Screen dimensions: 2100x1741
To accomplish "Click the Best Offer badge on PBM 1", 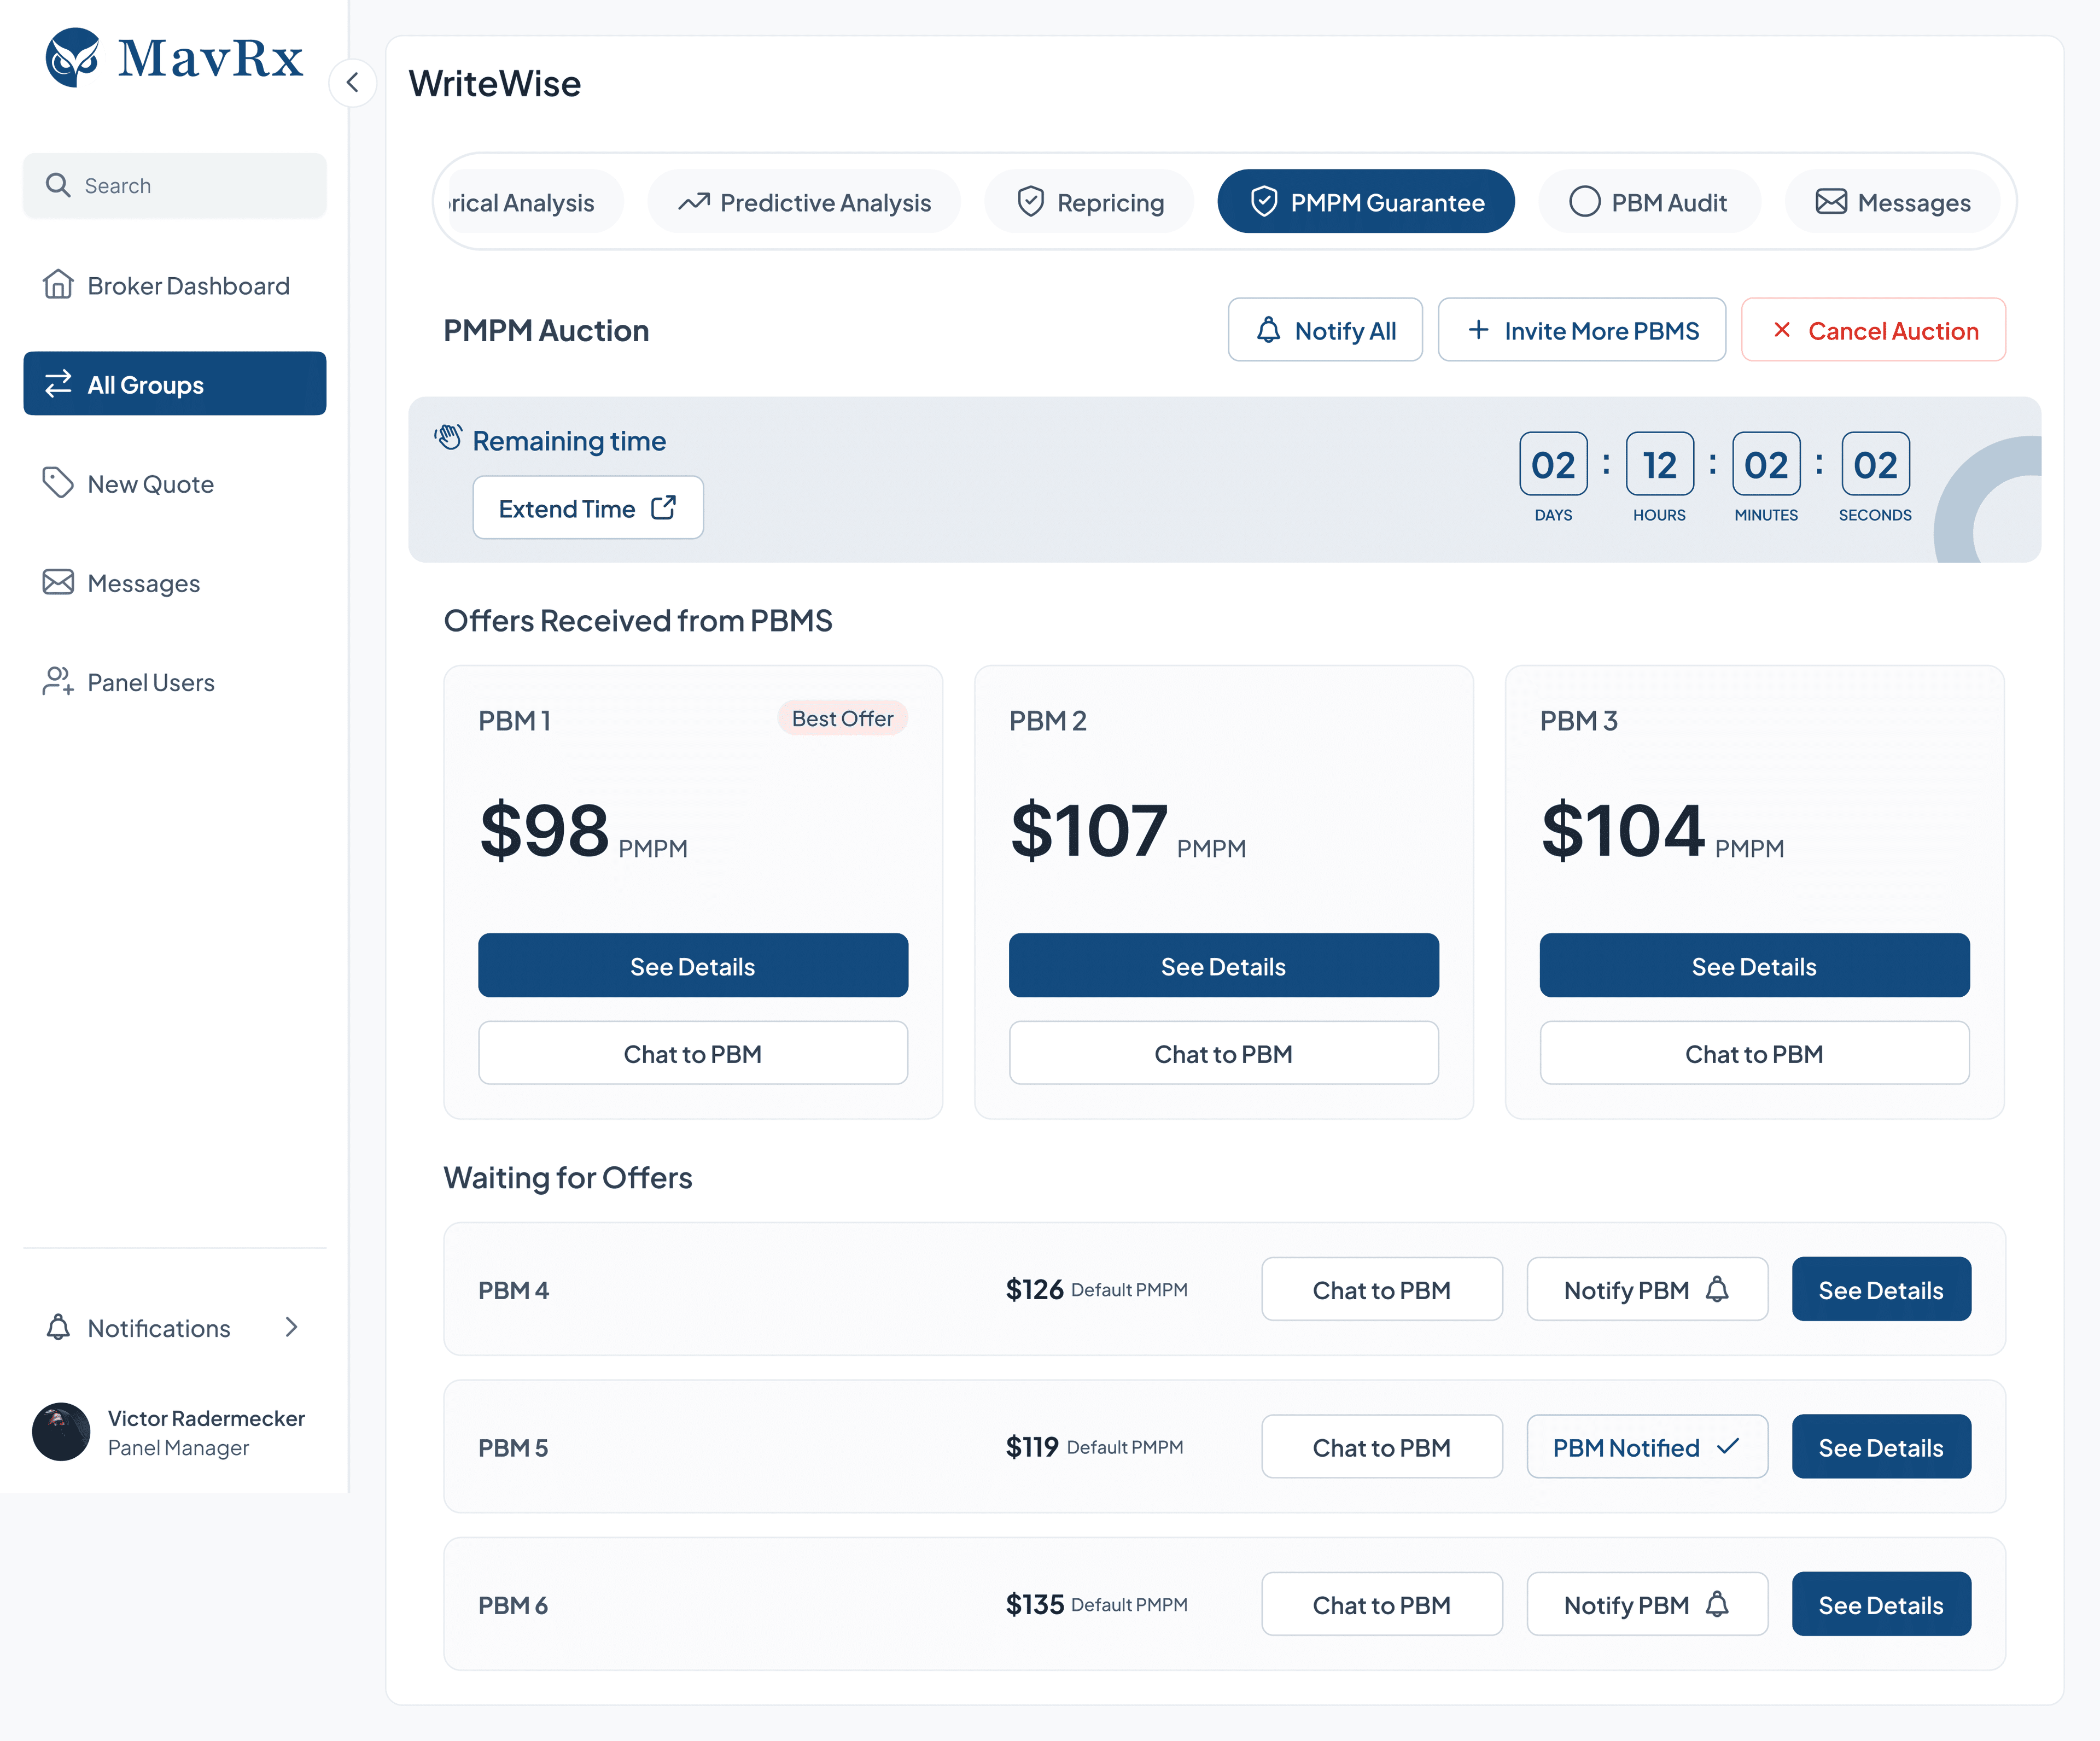I will coord(842,718).
